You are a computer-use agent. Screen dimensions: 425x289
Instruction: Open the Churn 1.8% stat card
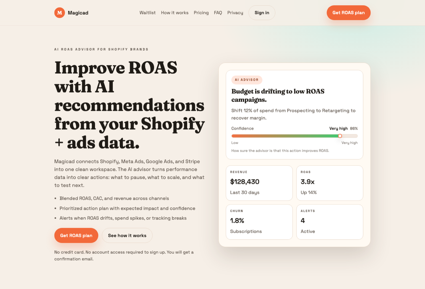pos(259,222)
